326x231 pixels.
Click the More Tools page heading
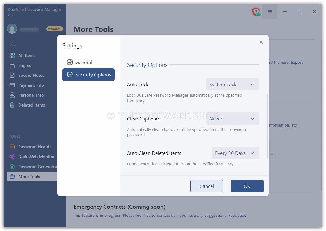[93, 29]
